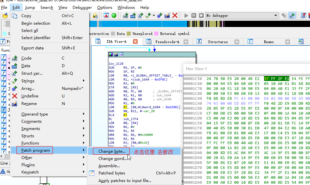310x185 pixels.
Task: Click the third icon in graph node header
Action: 121,54
